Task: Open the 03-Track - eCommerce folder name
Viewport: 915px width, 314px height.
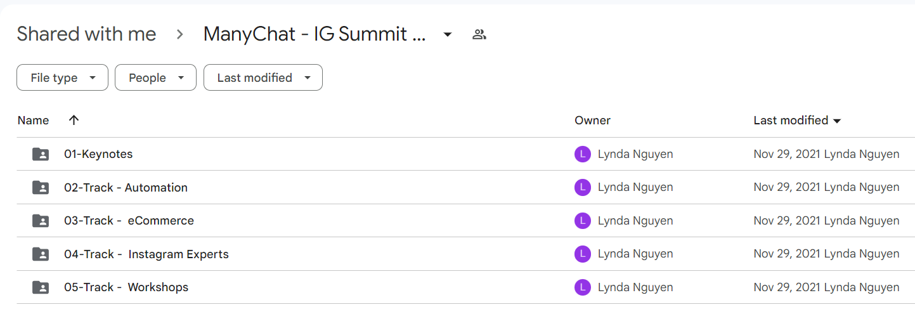Action: 129,221
